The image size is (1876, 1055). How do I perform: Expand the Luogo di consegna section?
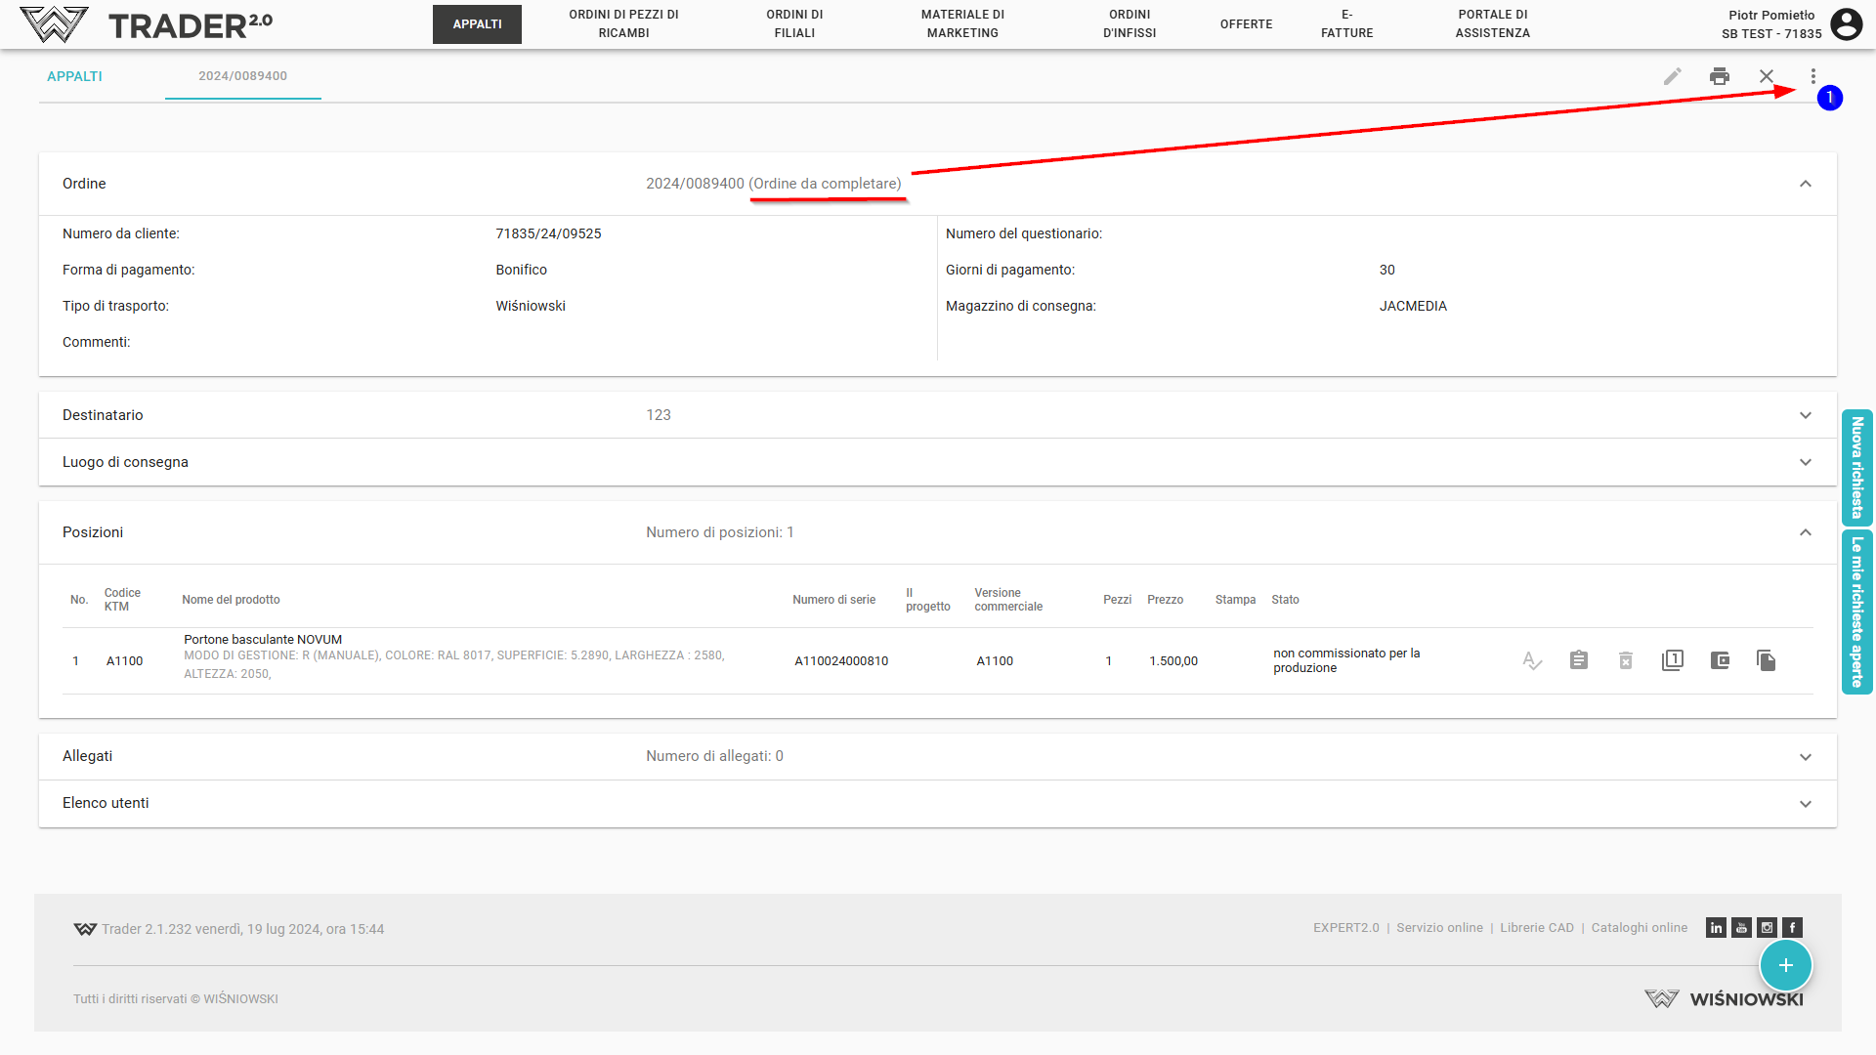(1806, 462)
